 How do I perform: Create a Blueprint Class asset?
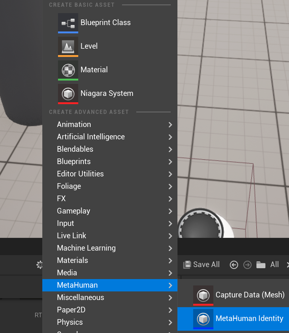110,23
